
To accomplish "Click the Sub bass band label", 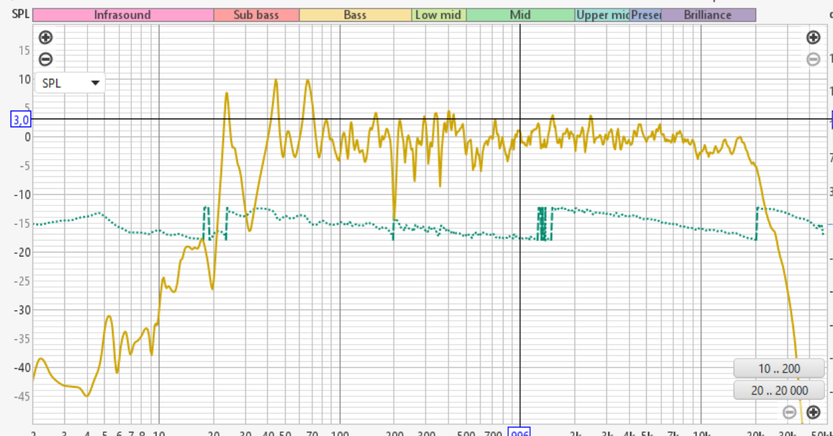I will pyautogui.click(x=256, y=15).
